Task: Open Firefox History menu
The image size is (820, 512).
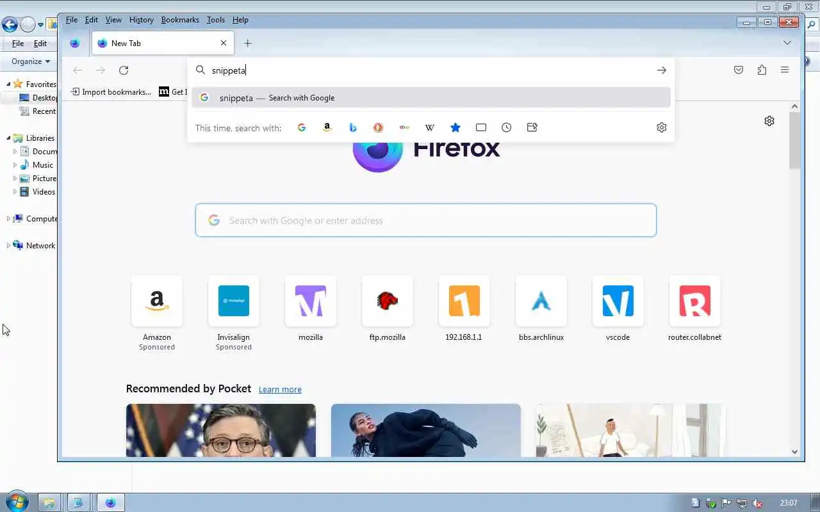Action: click(x=142, y=20)
